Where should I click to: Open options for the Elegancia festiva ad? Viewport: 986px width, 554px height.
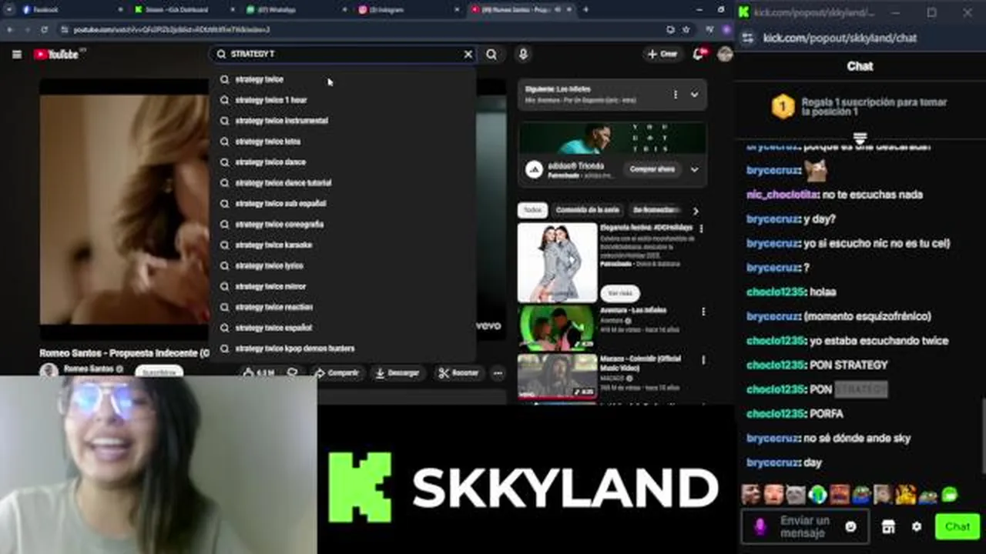[701, 229]
